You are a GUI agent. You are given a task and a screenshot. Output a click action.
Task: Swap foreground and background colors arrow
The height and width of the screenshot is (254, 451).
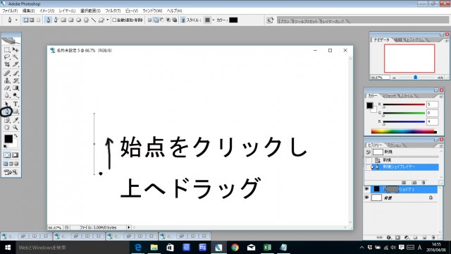(16, 135)
